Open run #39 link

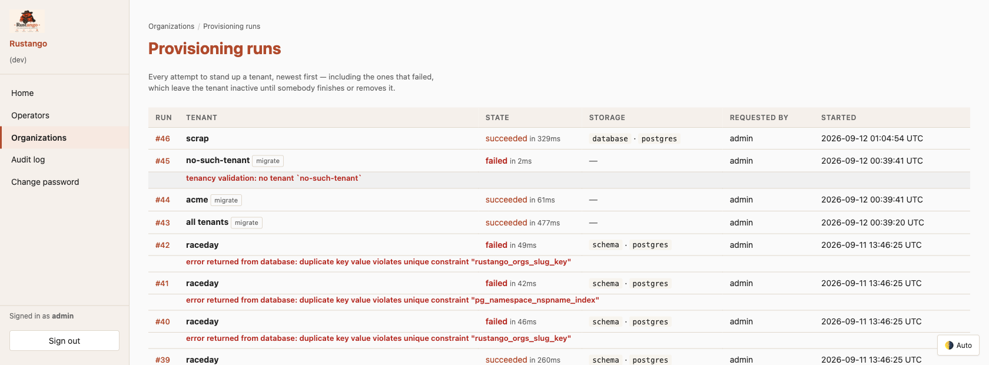pos(162,360)
